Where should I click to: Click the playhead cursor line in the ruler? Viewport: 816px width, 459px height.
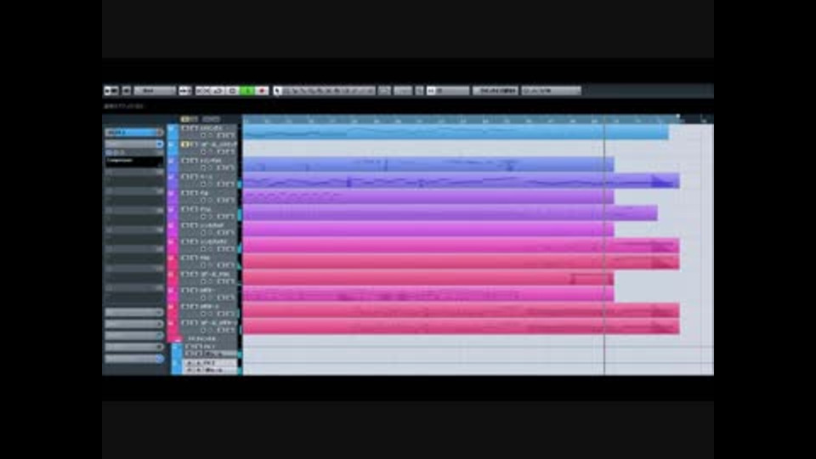604,119
